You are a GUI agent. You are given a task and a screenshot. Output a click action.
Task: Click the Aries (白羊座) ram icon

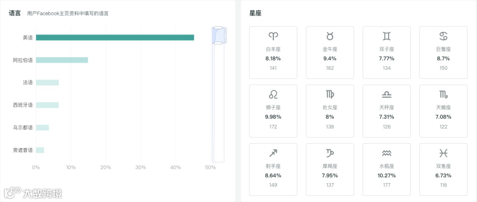coord(273,36)
